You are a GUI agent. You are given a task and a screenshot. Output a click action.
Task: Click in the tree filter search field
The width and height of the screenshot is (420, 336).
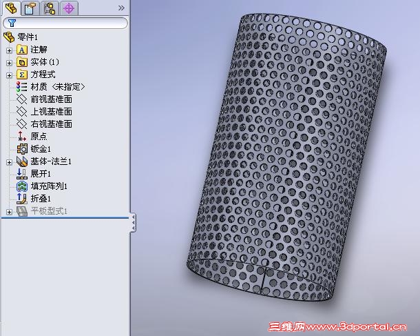click(x=65, y=23)
